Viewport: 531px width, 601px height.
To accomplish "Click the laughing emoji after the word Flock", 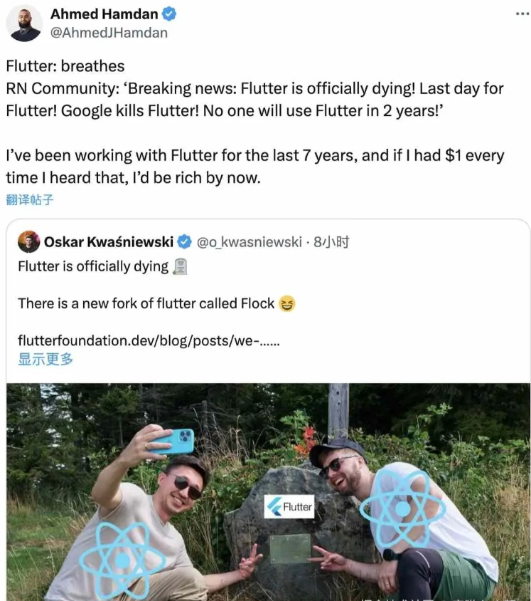I will point(287,304).
